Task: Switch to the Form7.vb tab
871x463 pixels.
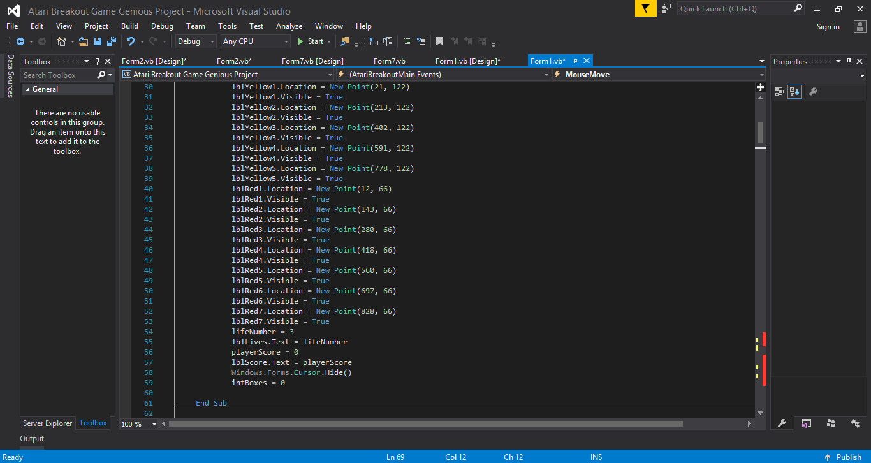Action: coord(390,61)
